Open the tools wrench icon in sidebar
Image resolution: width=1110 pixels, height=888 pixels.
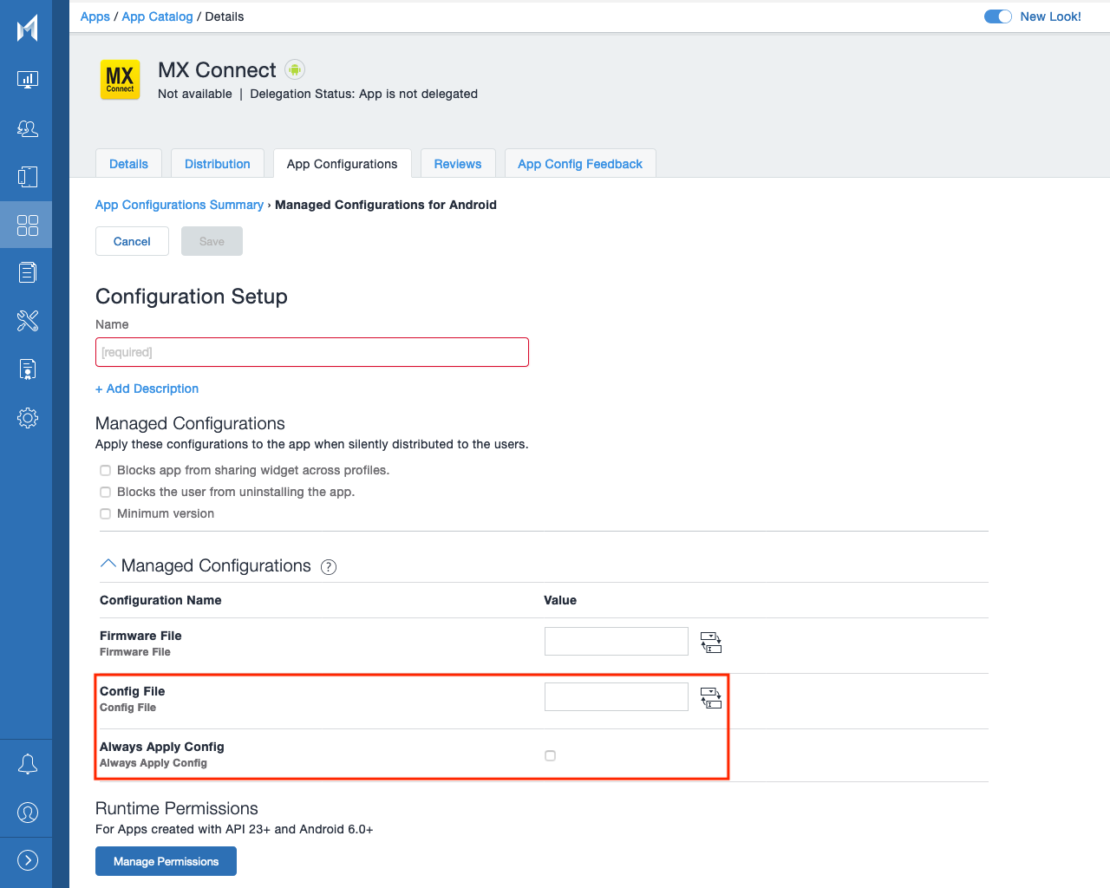pos(27,321)
